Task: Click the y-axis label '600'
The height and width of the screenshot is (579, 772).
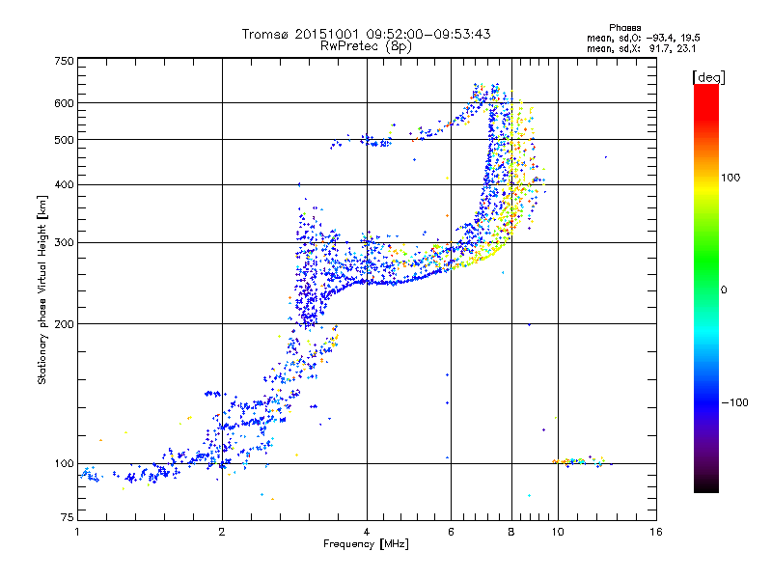Action: pos(65,103)
